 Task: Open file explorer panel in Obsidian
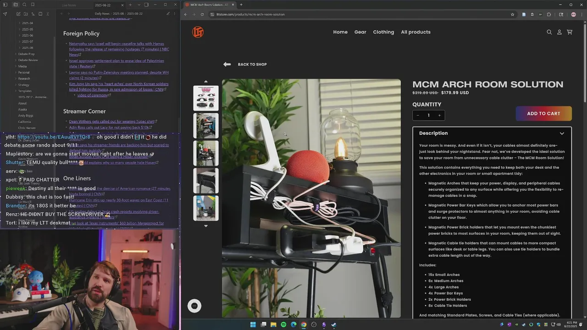click(x=15, y=5)
